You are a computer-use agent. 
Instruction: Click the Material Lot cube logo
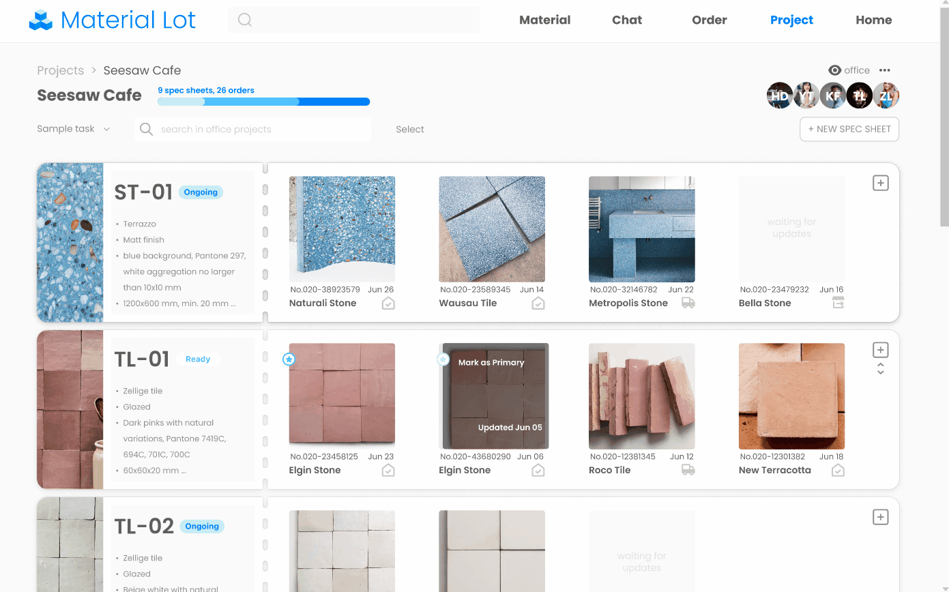(41, 20)
